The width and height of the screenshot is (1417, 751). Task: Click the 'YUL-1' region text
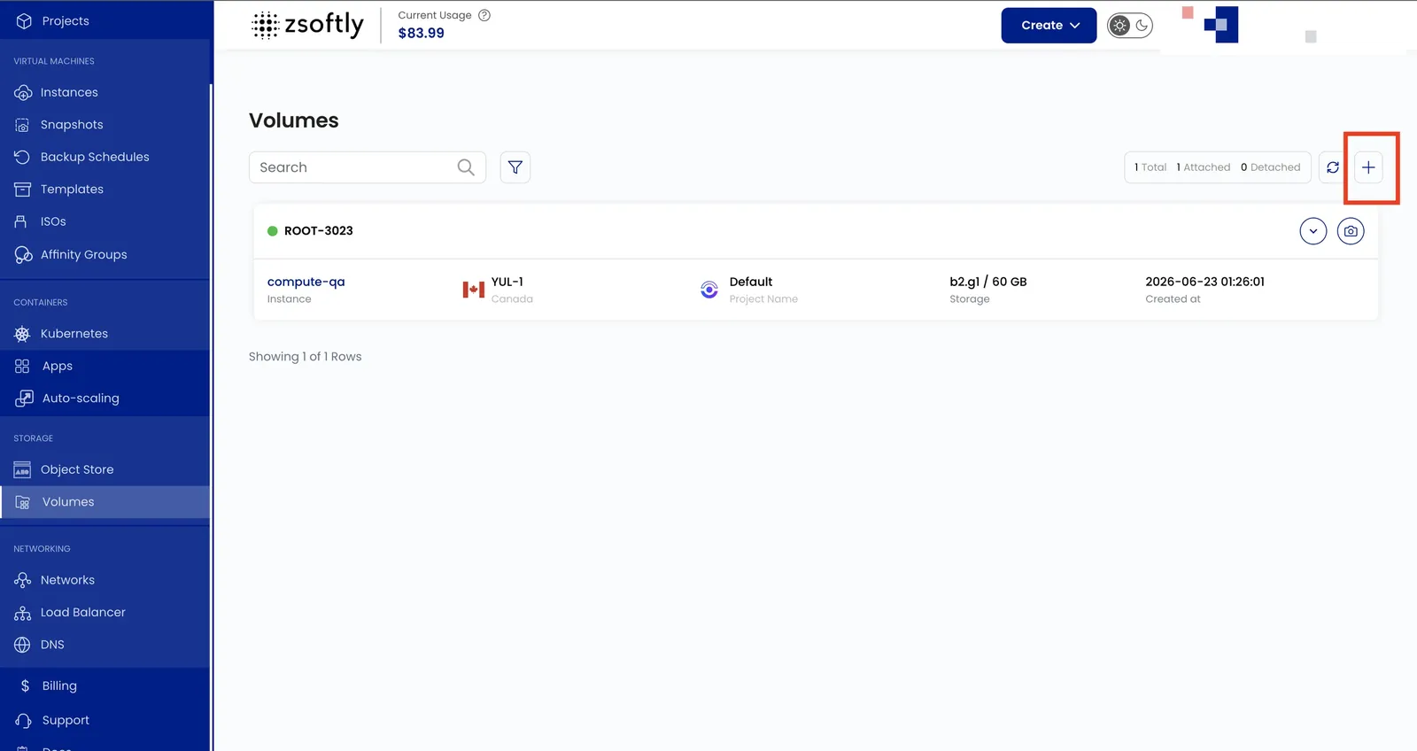tap(507, 282)
